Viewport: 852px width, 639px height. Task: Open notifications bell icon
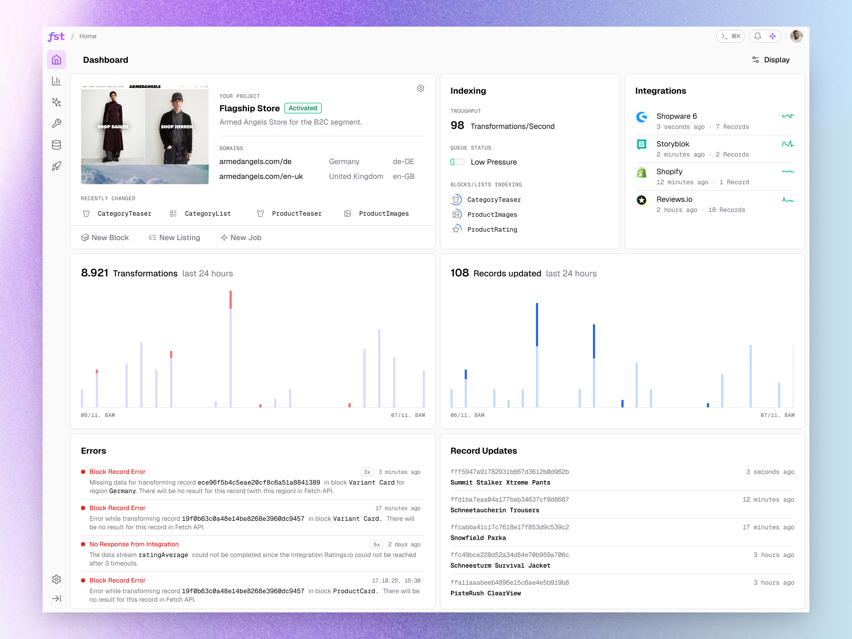(x=758, y=36)
